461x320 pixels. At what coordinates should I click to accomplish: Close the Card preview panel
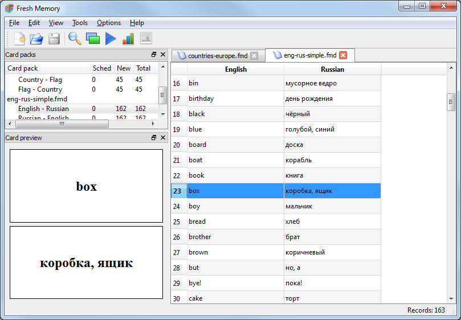coord(163,138)
